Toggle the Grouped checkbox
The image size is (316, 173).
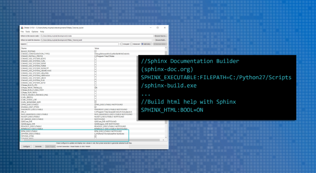[122, 44]
